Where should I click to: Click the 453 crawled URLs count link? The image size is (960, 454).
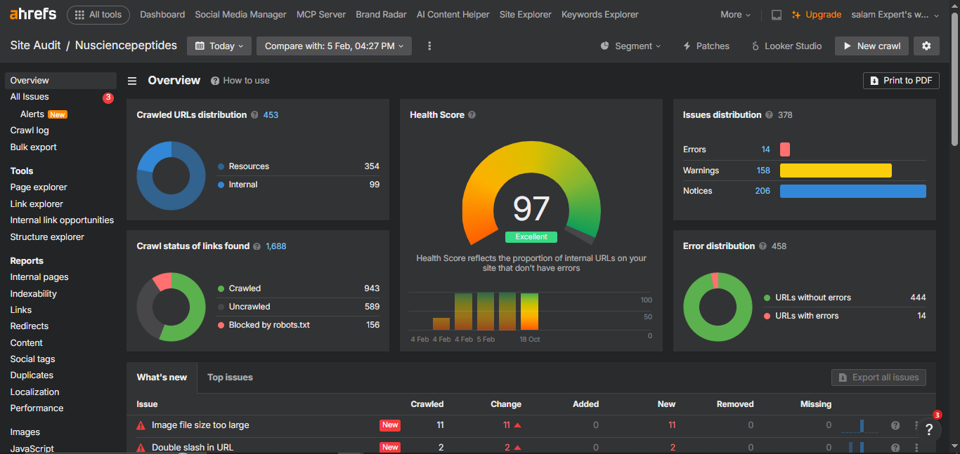tap(271, 115)
